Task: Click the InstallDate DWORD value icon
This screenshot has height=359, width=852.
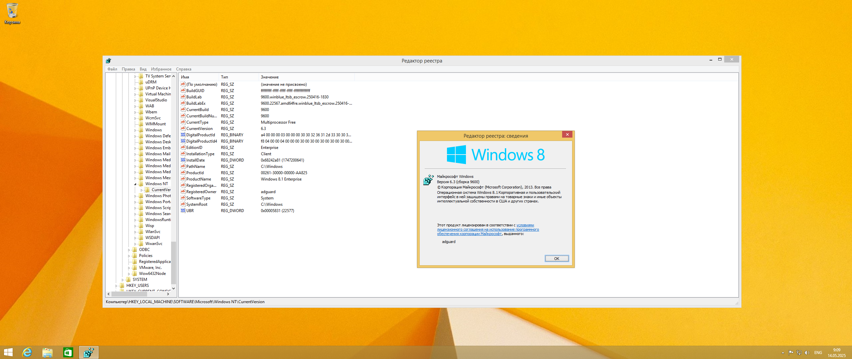Action: 183,160
